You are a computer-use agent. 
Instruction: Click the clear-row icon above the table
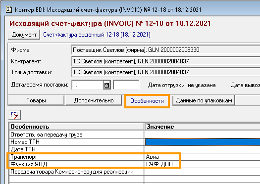coord(14,115)
